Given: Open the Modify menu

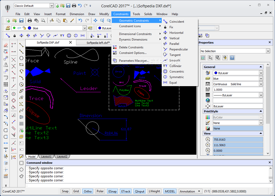Looking at the screenshot, I should pyautogui.click(x=104, y=14).
